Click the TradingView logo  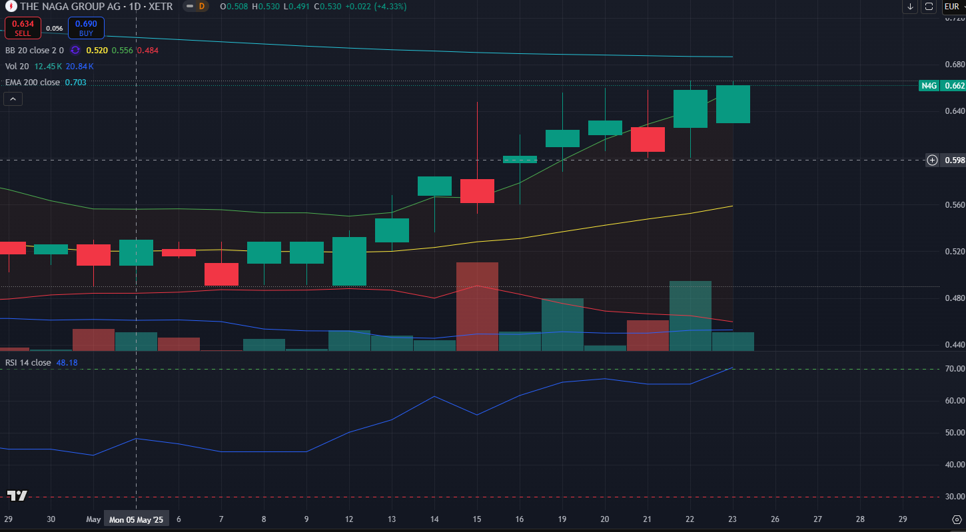pyautogui.click(x=17, y=495)
